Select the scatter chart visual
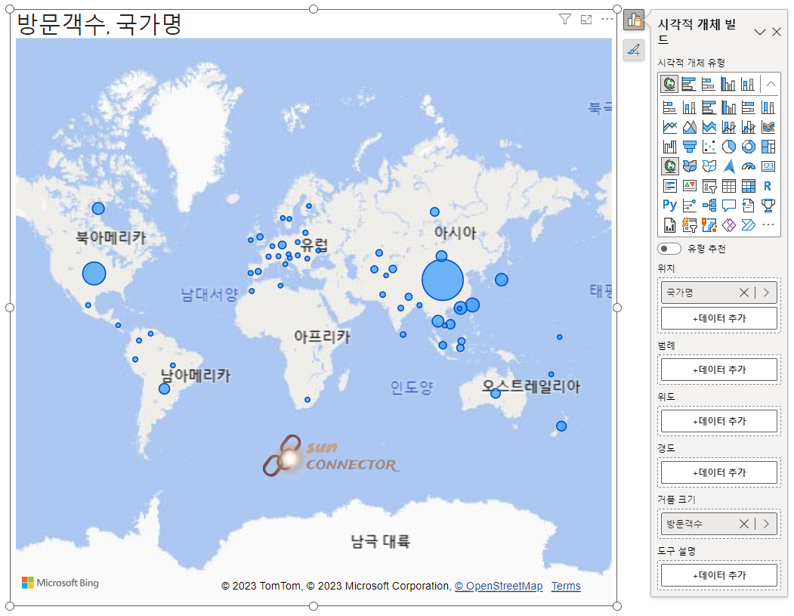Screen dimensions: 794x616 pyautogui.click(x=709, y=147)
